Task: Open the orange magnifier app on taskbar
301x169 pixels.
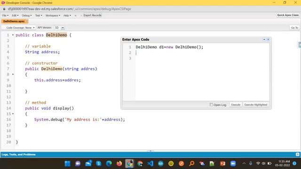Action: pos(191,163)
